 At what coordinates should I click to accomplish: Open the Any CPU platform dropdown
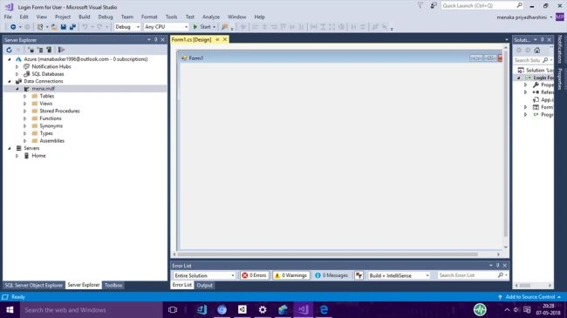166,27
